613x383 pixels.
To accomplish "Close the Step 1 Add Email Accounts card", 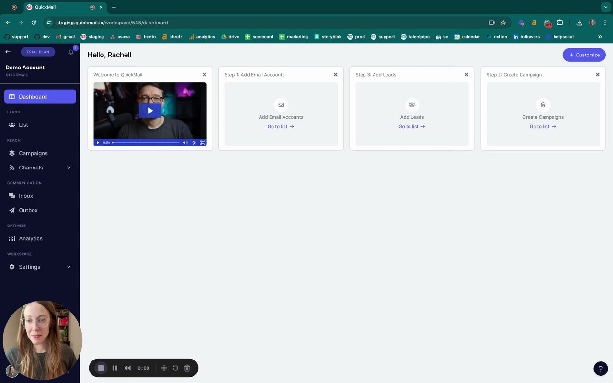I will point(335,75).
